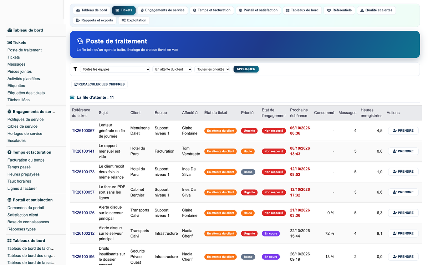Open the Rapports et exports tab

(x=95, y=20)
